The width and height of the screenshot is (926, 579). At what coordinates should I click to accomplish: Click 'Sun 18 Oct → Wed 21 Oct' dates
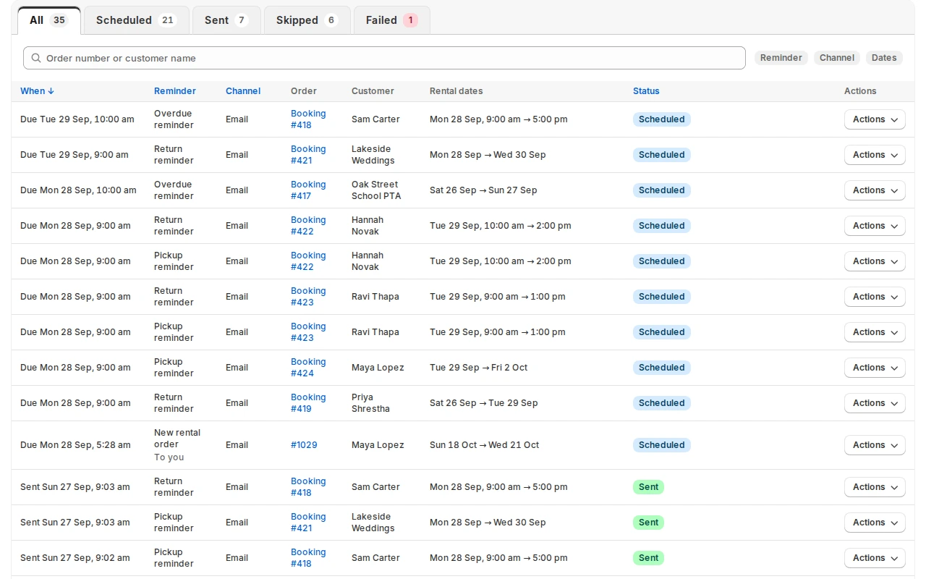click(484, 445)
